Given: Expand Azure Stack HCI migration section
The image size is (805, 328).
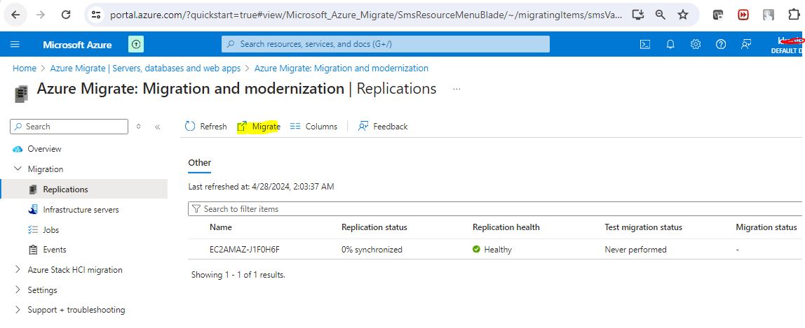Looking at the screenshot, I should 18,270.
